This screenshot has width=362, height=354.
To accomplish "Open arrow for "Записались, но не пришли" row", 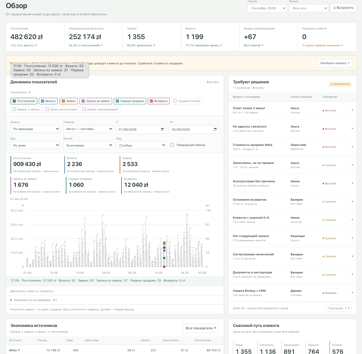I will click(352, 165).
